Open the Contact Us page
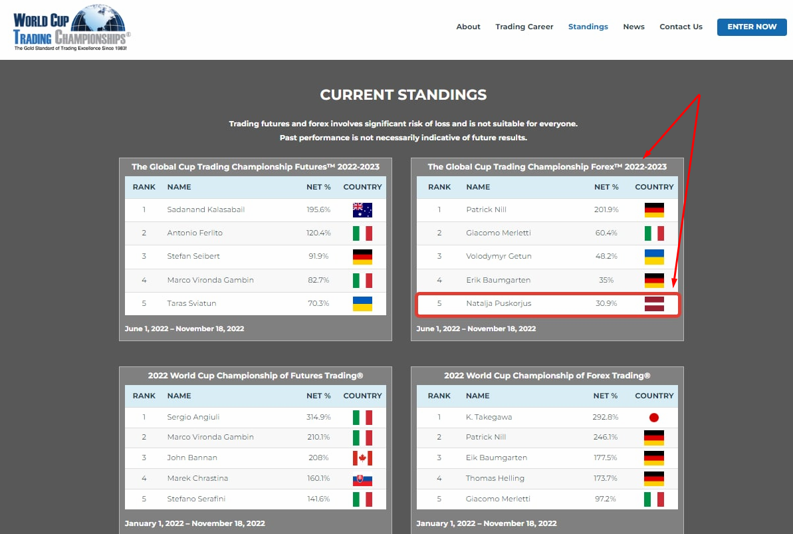The width and height of the screenshot is (793, 534). pyautogui.click(x=681, y=27)
